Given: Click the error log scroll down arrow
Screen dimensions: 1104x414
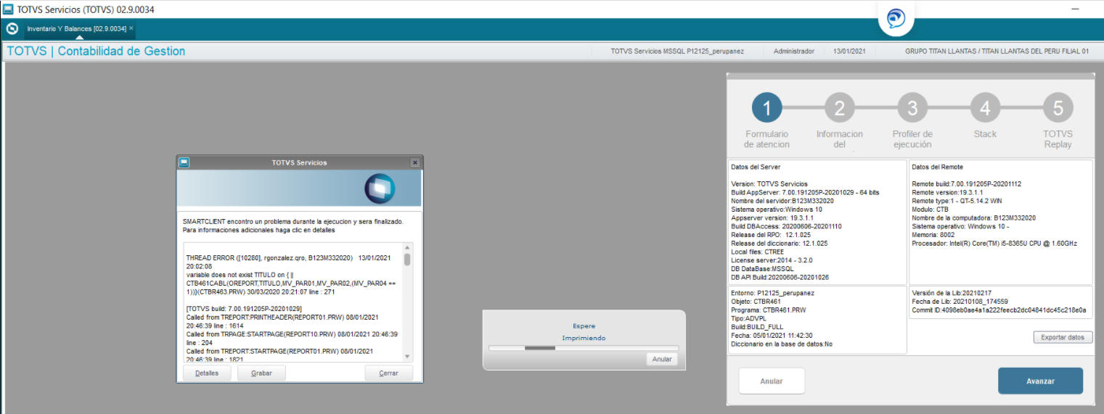Looking at the screenshot, I should click(407, 356).
